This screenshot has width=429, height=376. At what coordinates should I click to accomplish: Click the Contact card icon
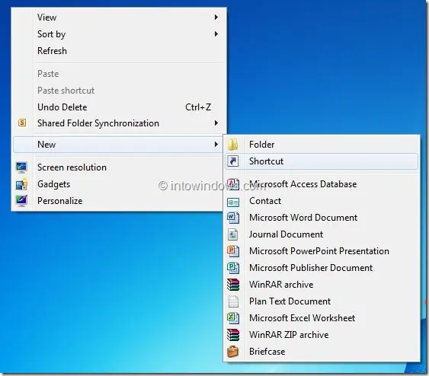[233, 202]
